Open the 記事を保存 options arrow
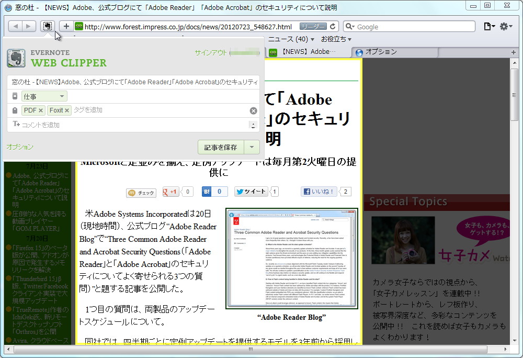Screen dimensions: 523x358 [x=253, y=147]
